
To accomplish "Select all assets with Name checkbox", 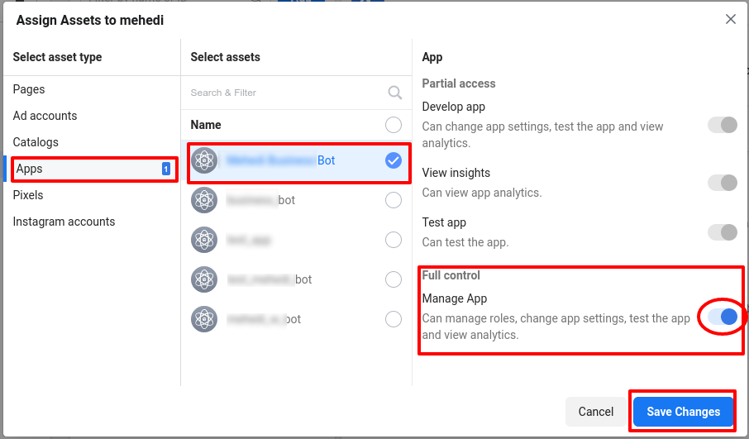I will 394,125.
